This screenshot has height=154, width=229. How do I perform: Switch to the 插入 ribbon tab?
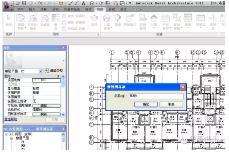tap(32, 10)
